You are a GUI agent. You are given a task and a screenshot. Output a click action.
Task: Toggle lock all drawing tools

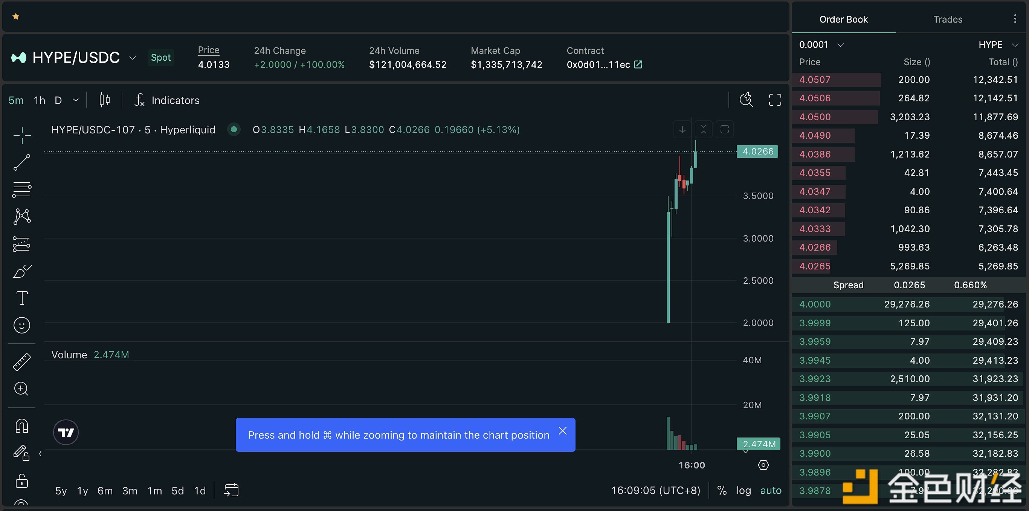[22, 480]
